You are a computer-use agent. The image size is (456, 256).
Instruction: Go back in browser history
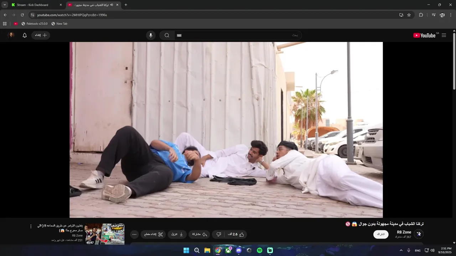tap(5, 15)
